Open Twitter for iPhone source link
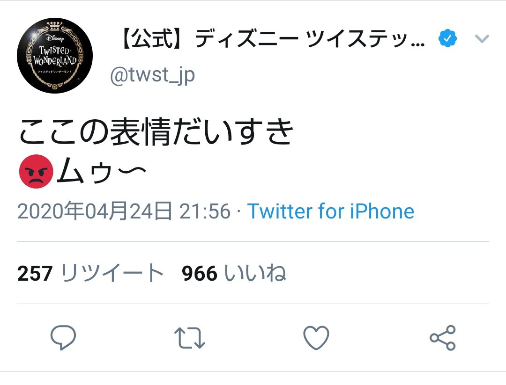 pos(331,211)
